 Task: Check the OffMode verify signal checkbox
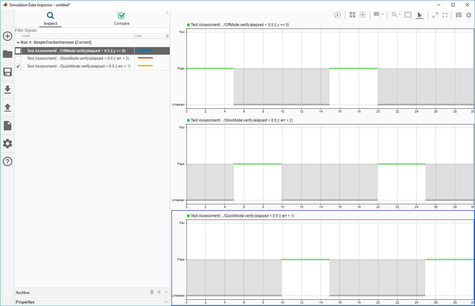coord(18,51)
